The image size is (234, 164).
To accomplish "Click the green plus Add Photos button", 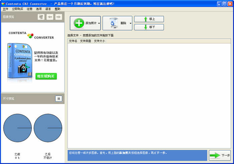I will [85, 23].
